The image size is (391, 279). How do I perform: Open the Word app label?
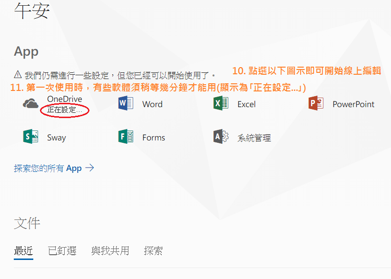point(152,104)
